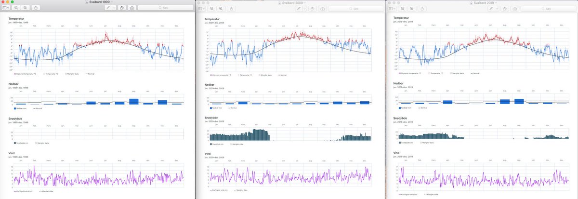This screenshot has height=199, width=578.
Task: Click the Nedbør heading in Svalbard 2009 window
Action: (x=210, y=85)
